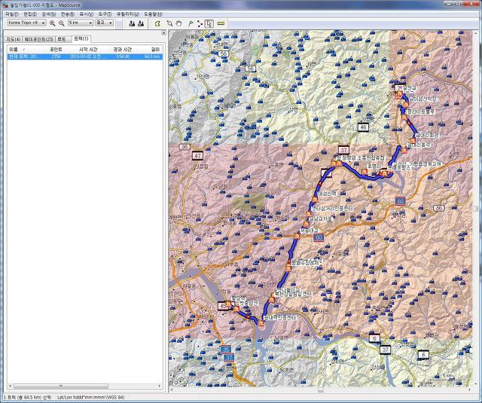This screenshot has width=482, height=403.
Task: Select the Hand pan tool
Action: click(178, 23)
